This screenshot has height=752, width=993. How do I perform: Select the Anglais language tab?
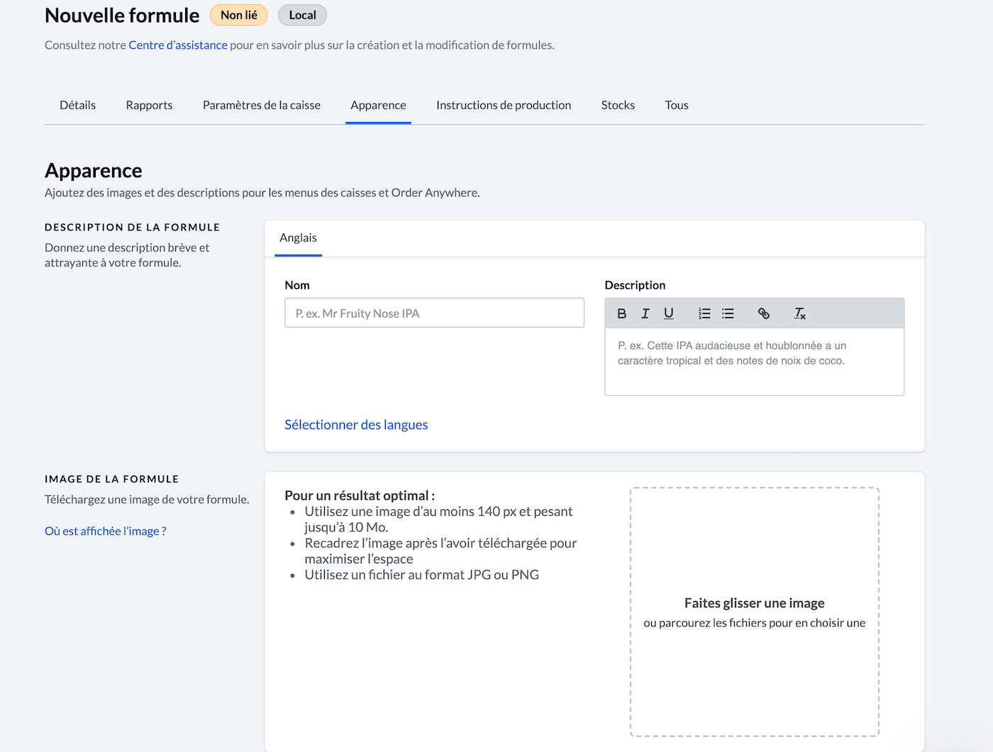click(x=298, y=238)
